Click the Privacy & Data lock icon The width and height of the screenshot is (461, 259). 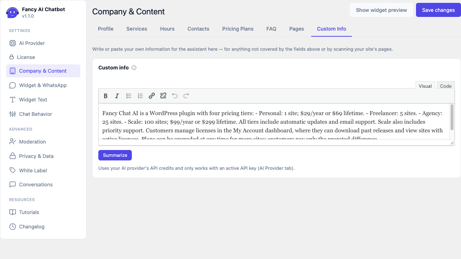click(x=13, y=156)
